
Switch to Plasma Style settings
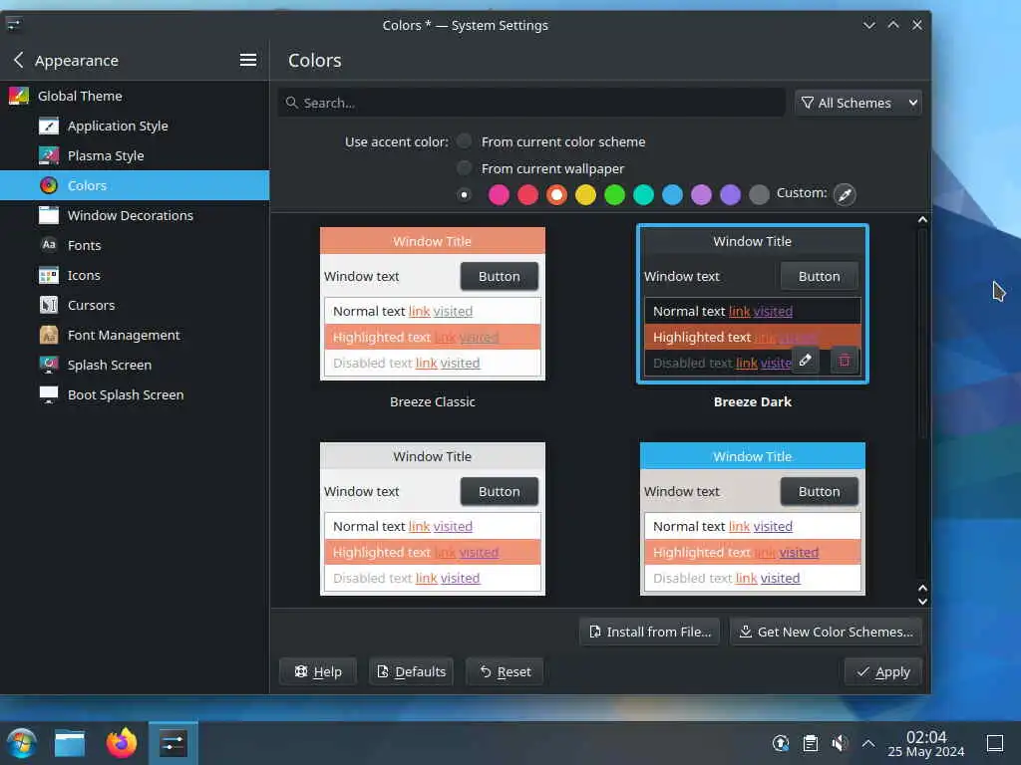135,155
